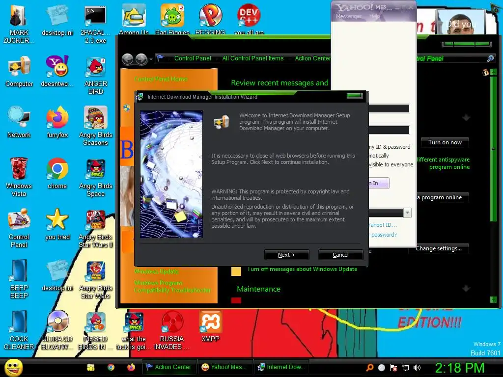Open the PEGGING desktop shortcut
This screenshot has width=503, height=377.
click(x=210, y=19)
